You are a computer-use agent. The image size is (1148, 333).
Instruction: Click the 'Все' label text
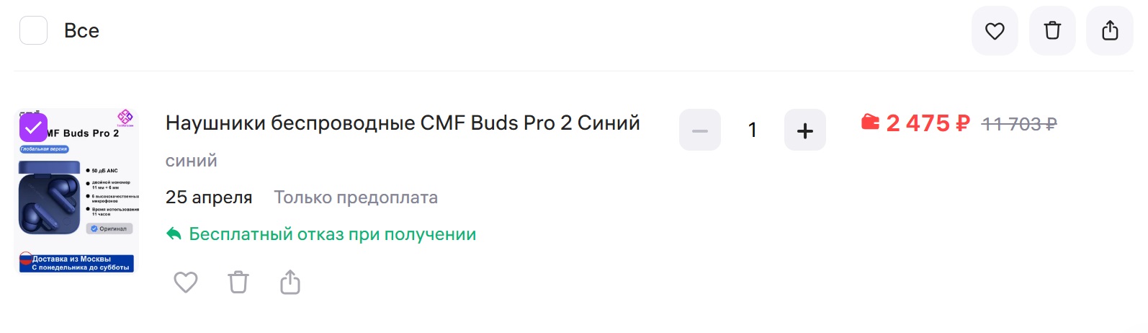(81, 31)
